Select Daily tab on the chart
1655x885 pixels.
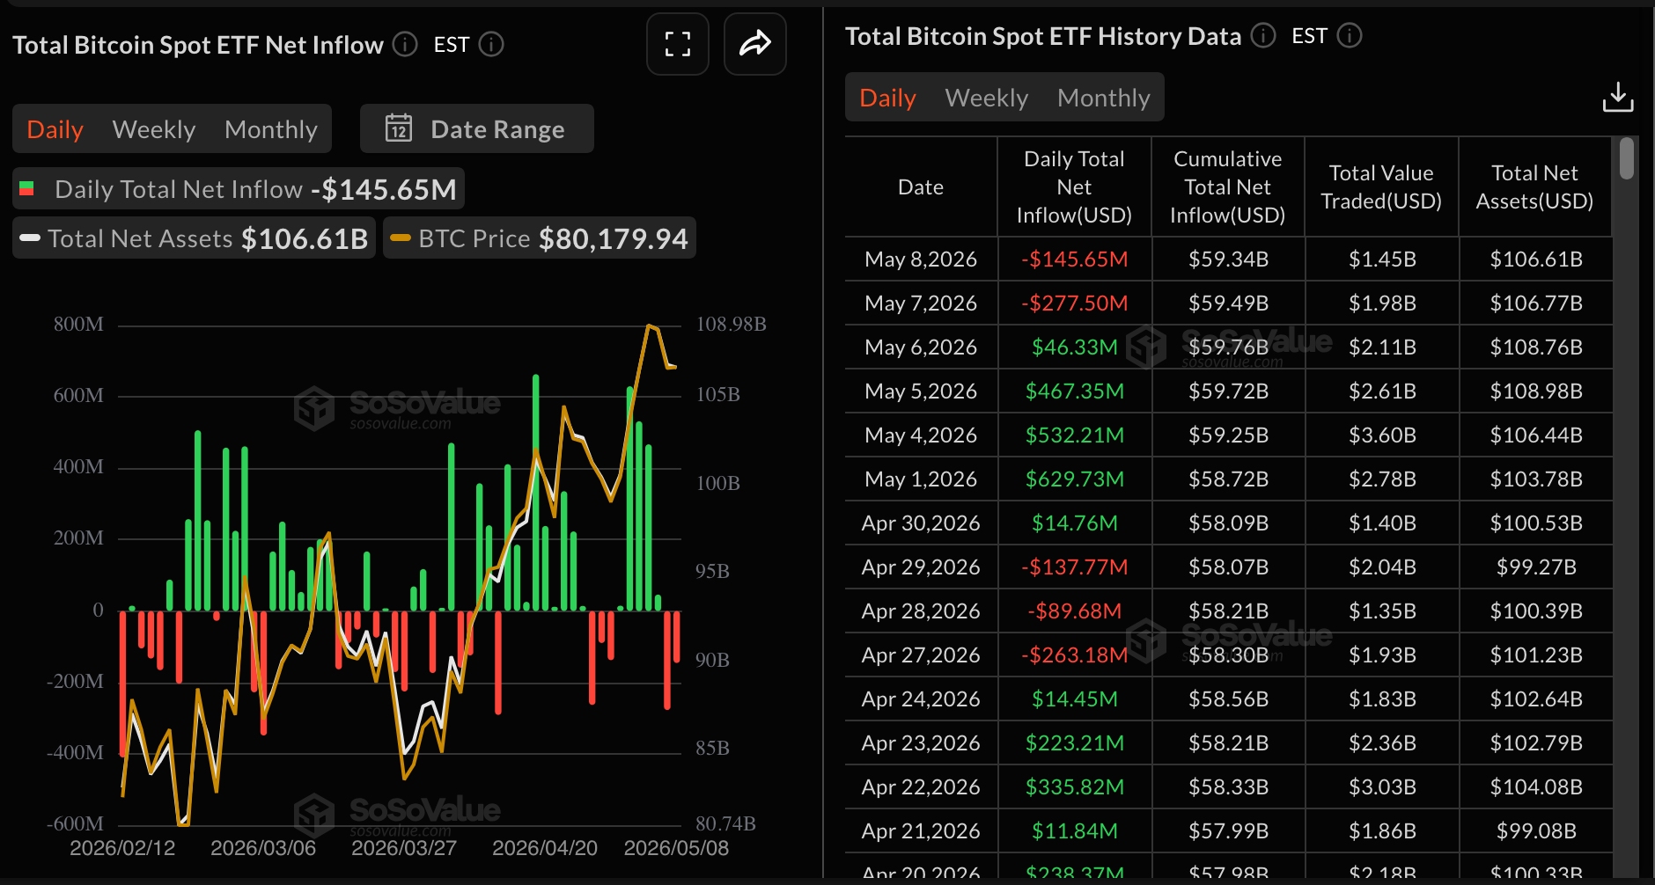(55, 129)
